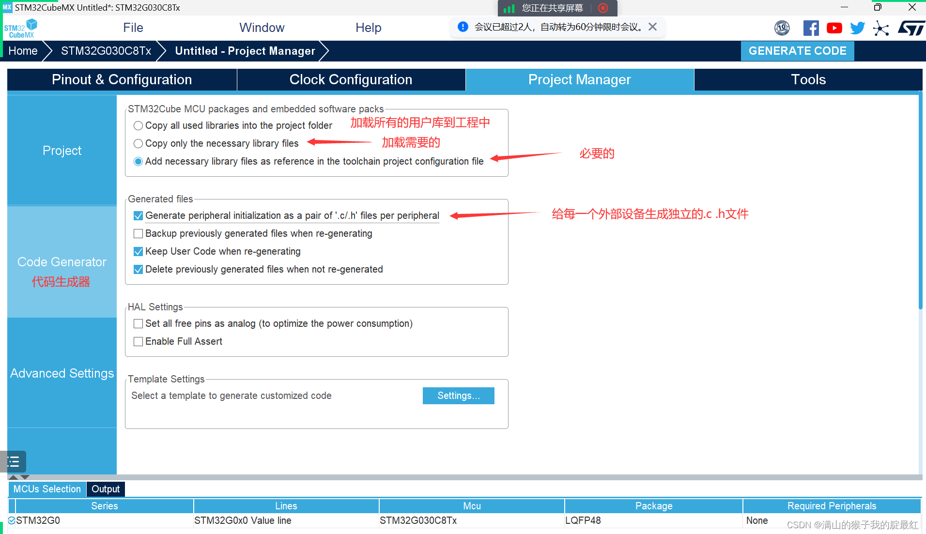Image resolution: width=926 pixels, height=534 pixels.
Task: Restore down the application window
Action: [x=878, y=7]
